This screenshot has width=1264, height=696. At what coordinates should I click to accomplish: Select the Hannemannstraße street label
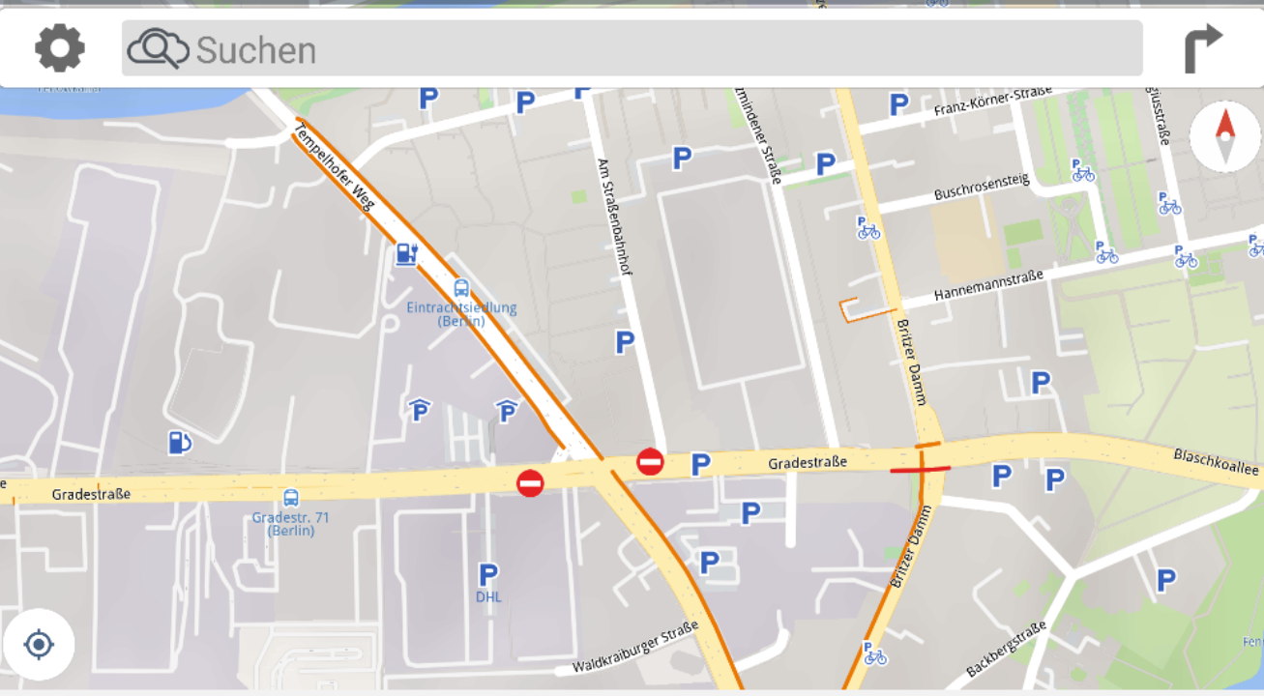(988, 286)
